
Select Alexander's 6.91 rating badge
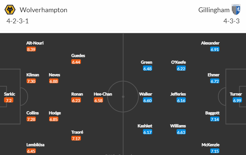pos(215,49)
